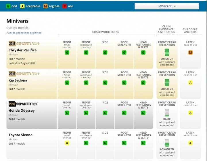Viewport: 207px width, 161px height.
Task: Click the green G Good legend icon
Action: click(x=8, y=6)
